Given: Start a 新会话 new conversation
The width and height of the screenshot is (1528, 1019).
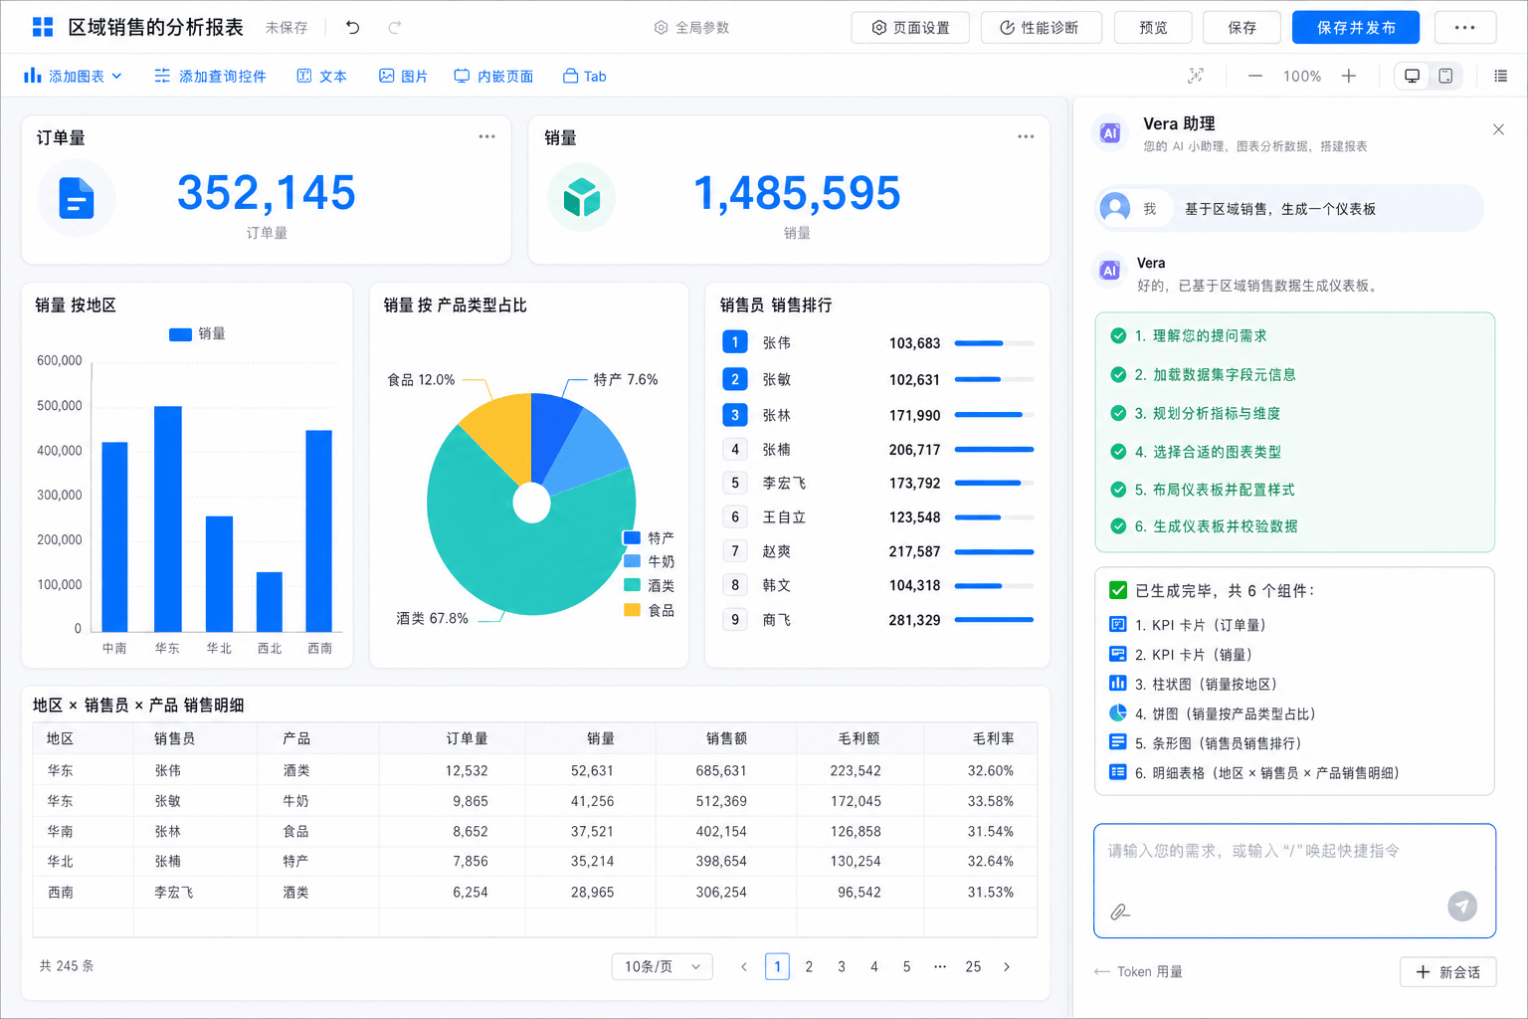Looking at the screenshot, I should tap(1448, 972).
